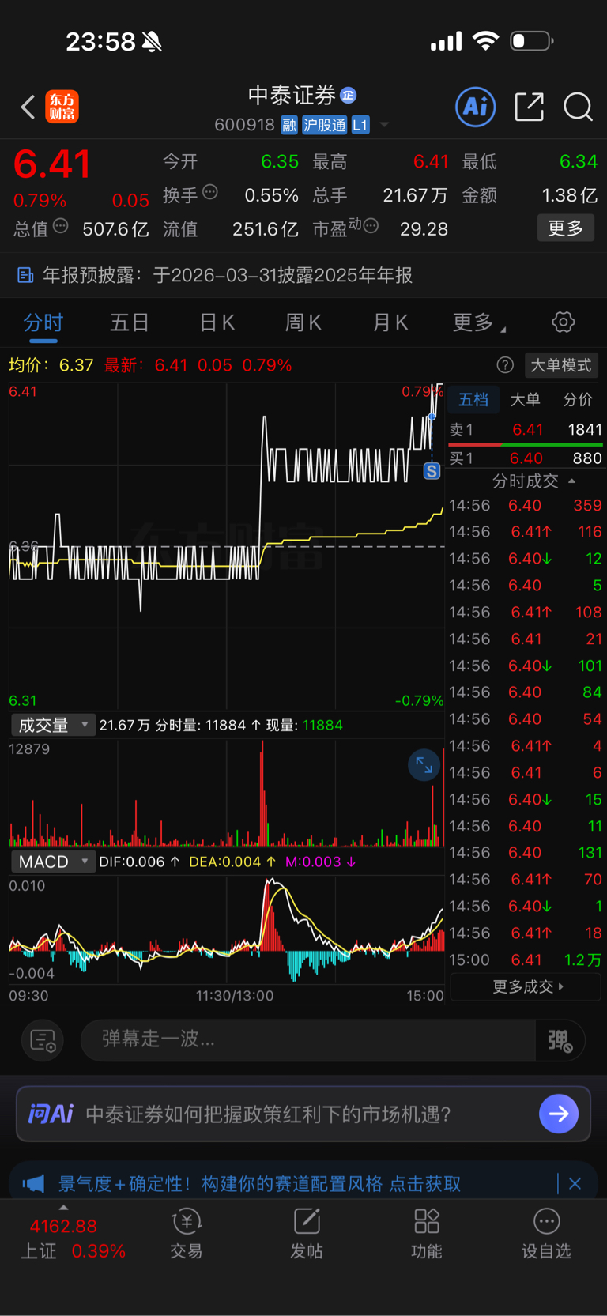This screenshot has height=1316, width=607.
Task: Tap the 问Ai suggested question field
Action: pyautogui.click(x=303, y=1114)
